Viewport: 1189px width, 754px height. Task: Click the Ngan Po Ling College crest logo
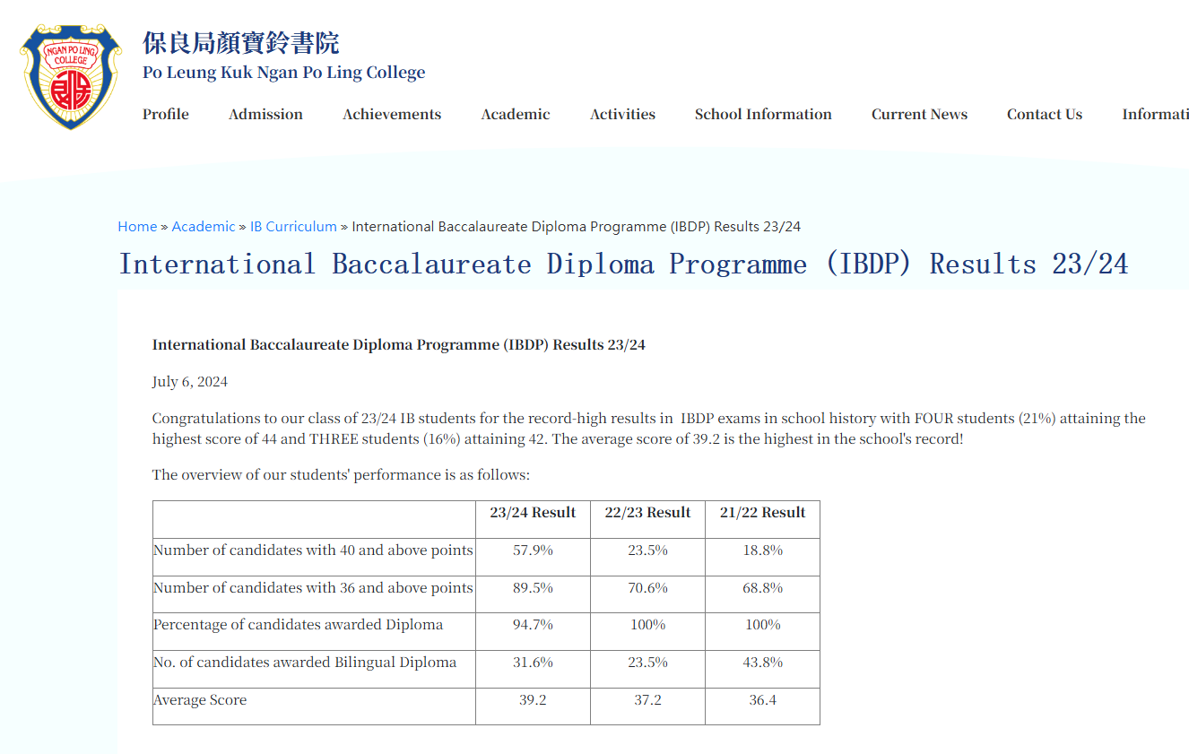tap(71, 76)
